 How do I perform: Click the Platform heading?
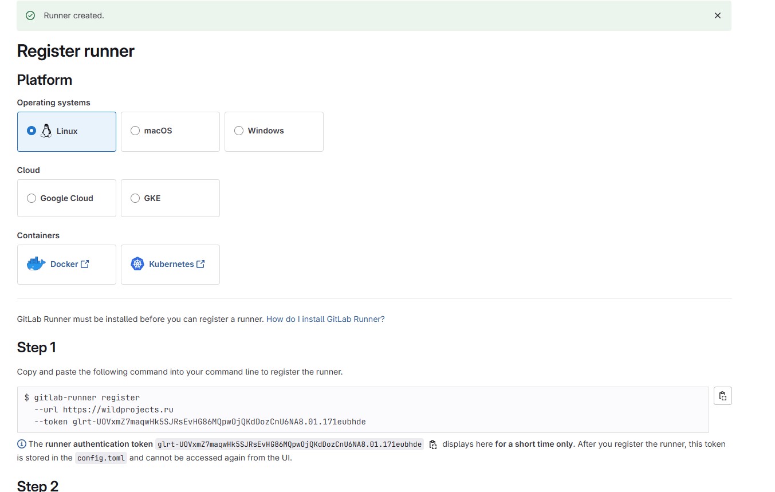coord(45,80)
